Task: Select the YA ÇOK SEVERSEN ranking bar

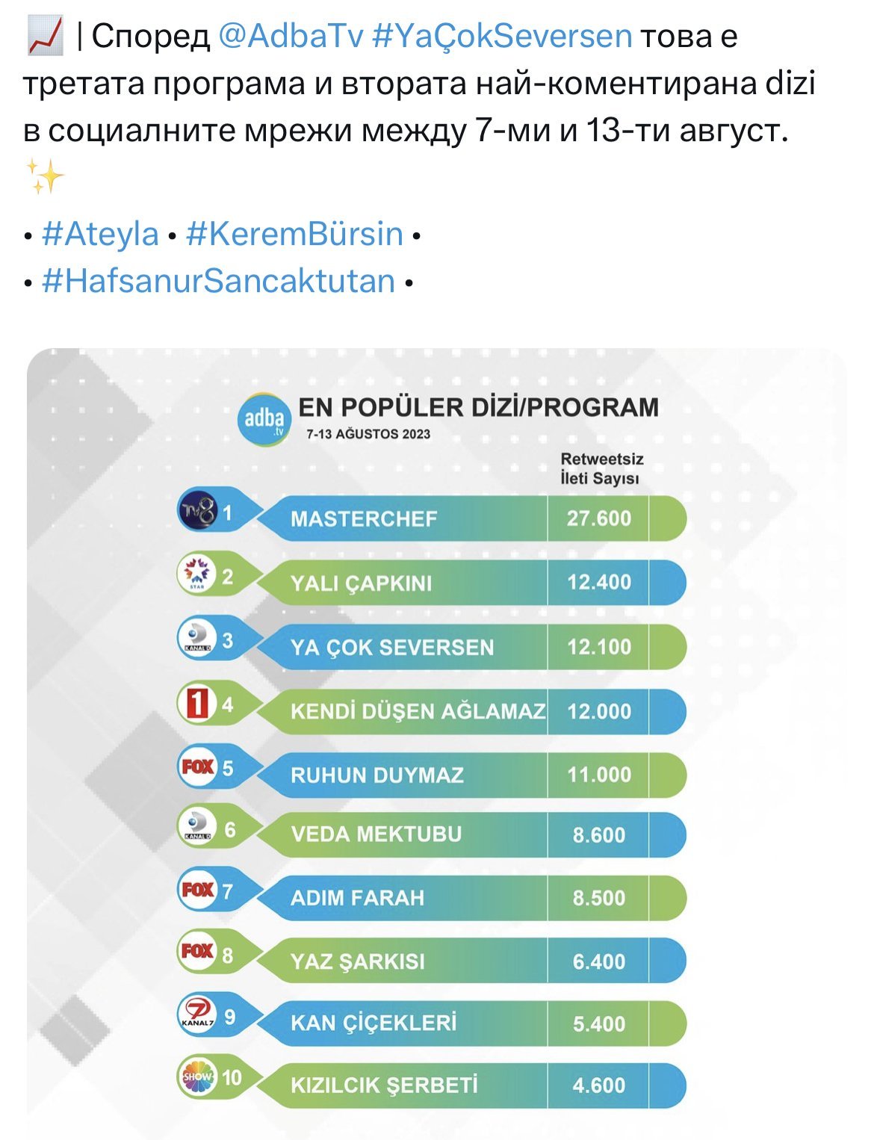Action: pos(471,647)
